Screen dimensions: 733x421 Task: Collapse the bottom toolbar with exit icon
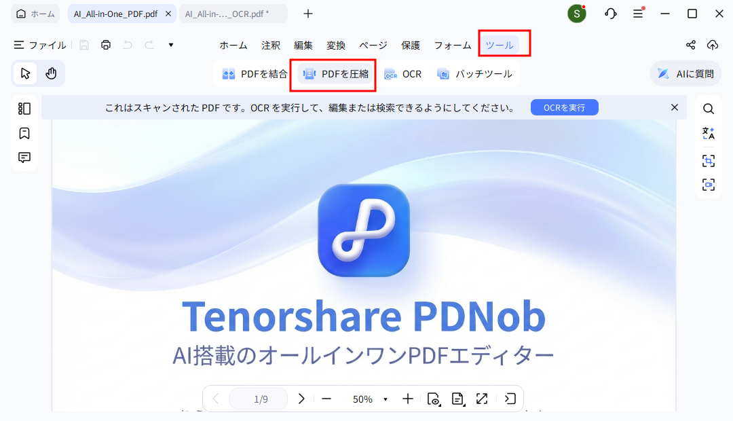pyautogui.click(x=510, y=399)
